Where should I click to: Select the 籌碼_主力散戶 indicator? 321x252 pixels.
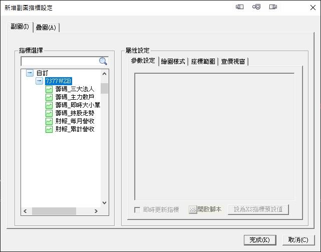[75, 97]
